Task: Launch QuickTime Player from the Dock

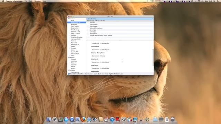Action: 72,120
